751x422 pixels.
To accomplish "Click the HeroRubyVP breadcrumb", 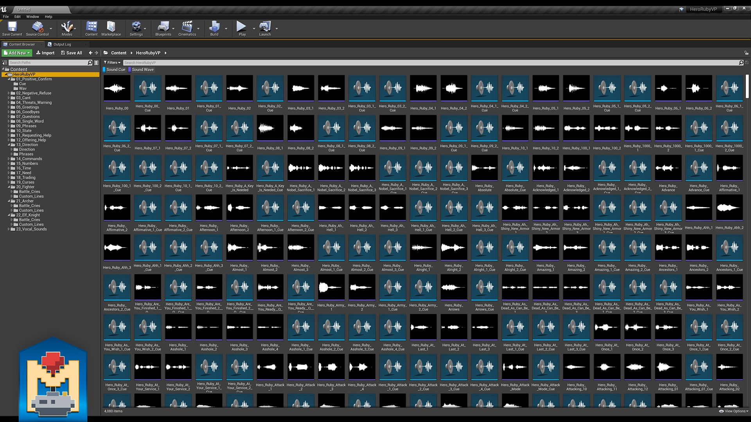I will pyautogui.click(x=148, y=53).
